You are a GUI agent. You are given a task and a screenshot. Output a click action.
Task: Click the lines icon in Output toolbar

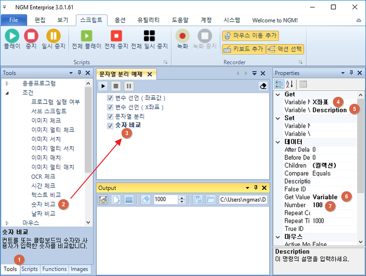pos(129,200)
